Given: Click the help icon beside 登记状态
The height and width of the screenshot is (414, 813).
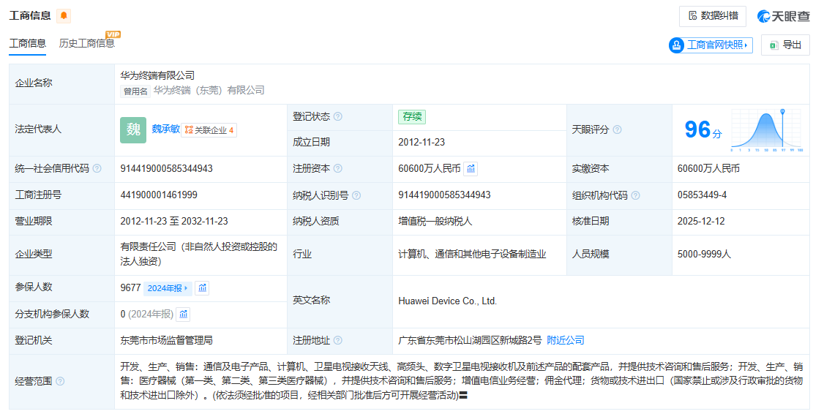Looking at the screenshot, I should 338,117.
